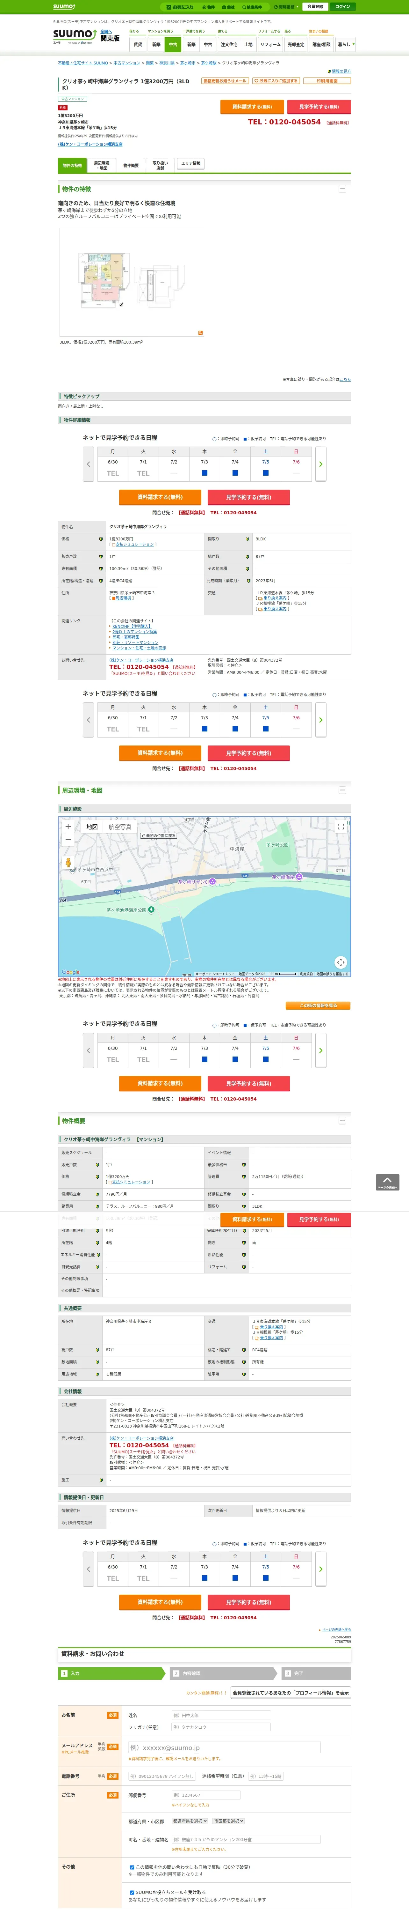Image resolution: width=409 pixels, height=1914 pixels.
Task: Collapse the 周辺環境・地図 section
Action: (341, 790)
